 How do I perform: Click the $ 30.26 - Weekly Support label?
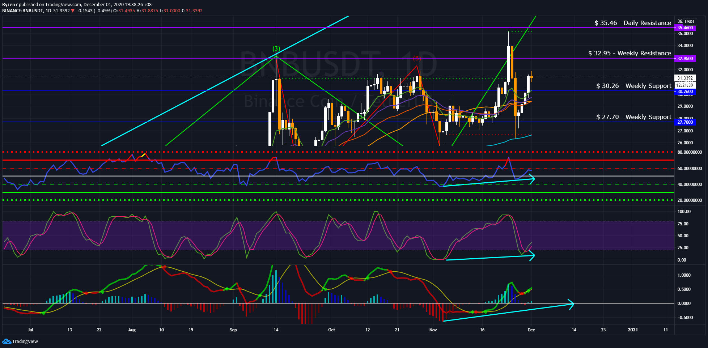pyautogui.click(x=634, y=86)
